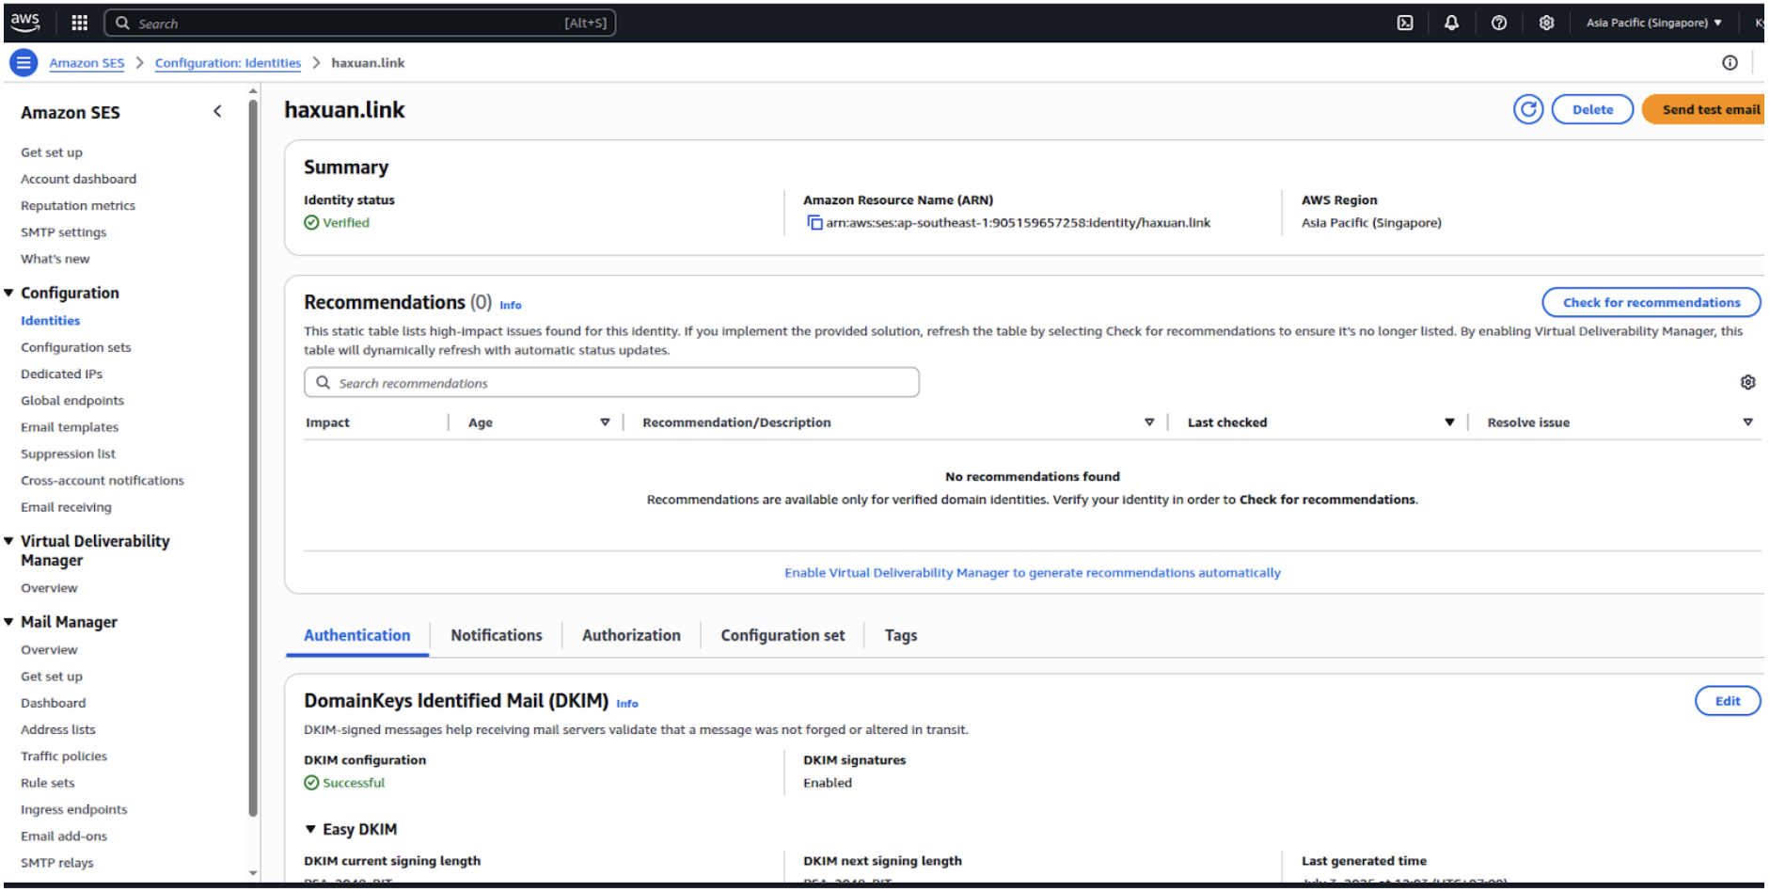Open recommendations table preferences gear
Screen dimensions: 1770x892
coord(1747,382)
